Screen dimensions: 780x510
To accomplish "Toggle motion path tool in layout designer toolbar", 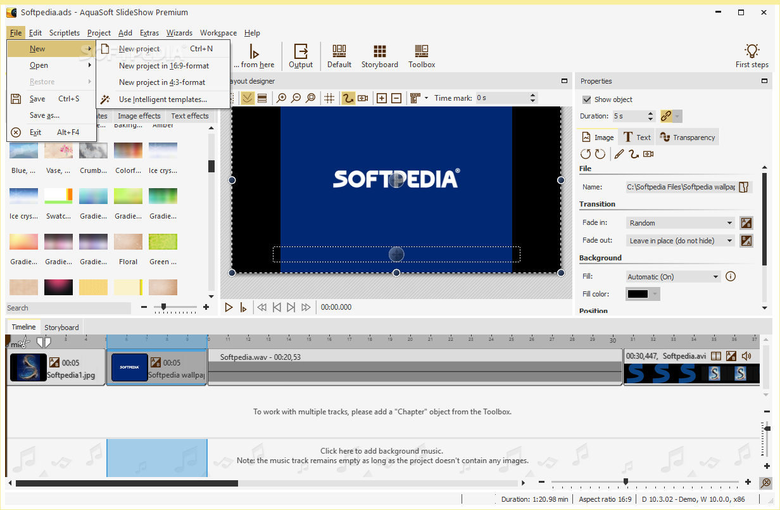I will coord(348,98).
